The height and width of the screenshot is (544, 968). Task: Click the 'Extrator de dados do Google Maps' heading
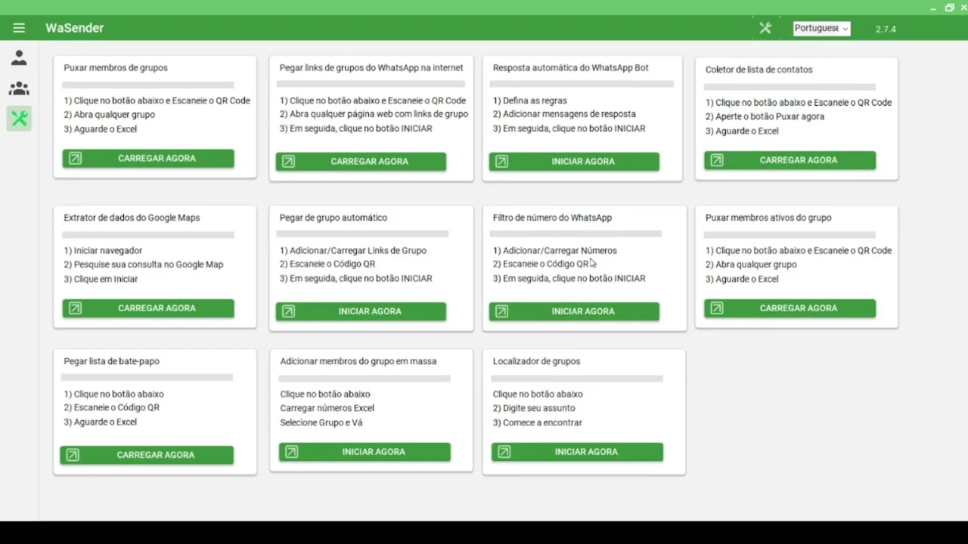click(x=132, y=218)
